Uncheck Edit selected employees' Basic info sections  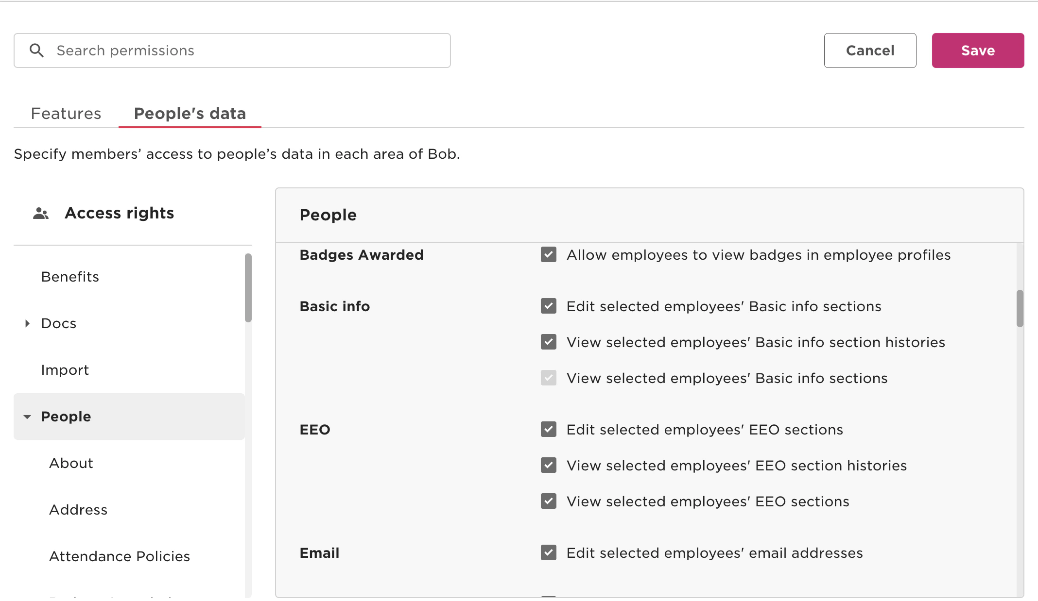tap(548, 306)
